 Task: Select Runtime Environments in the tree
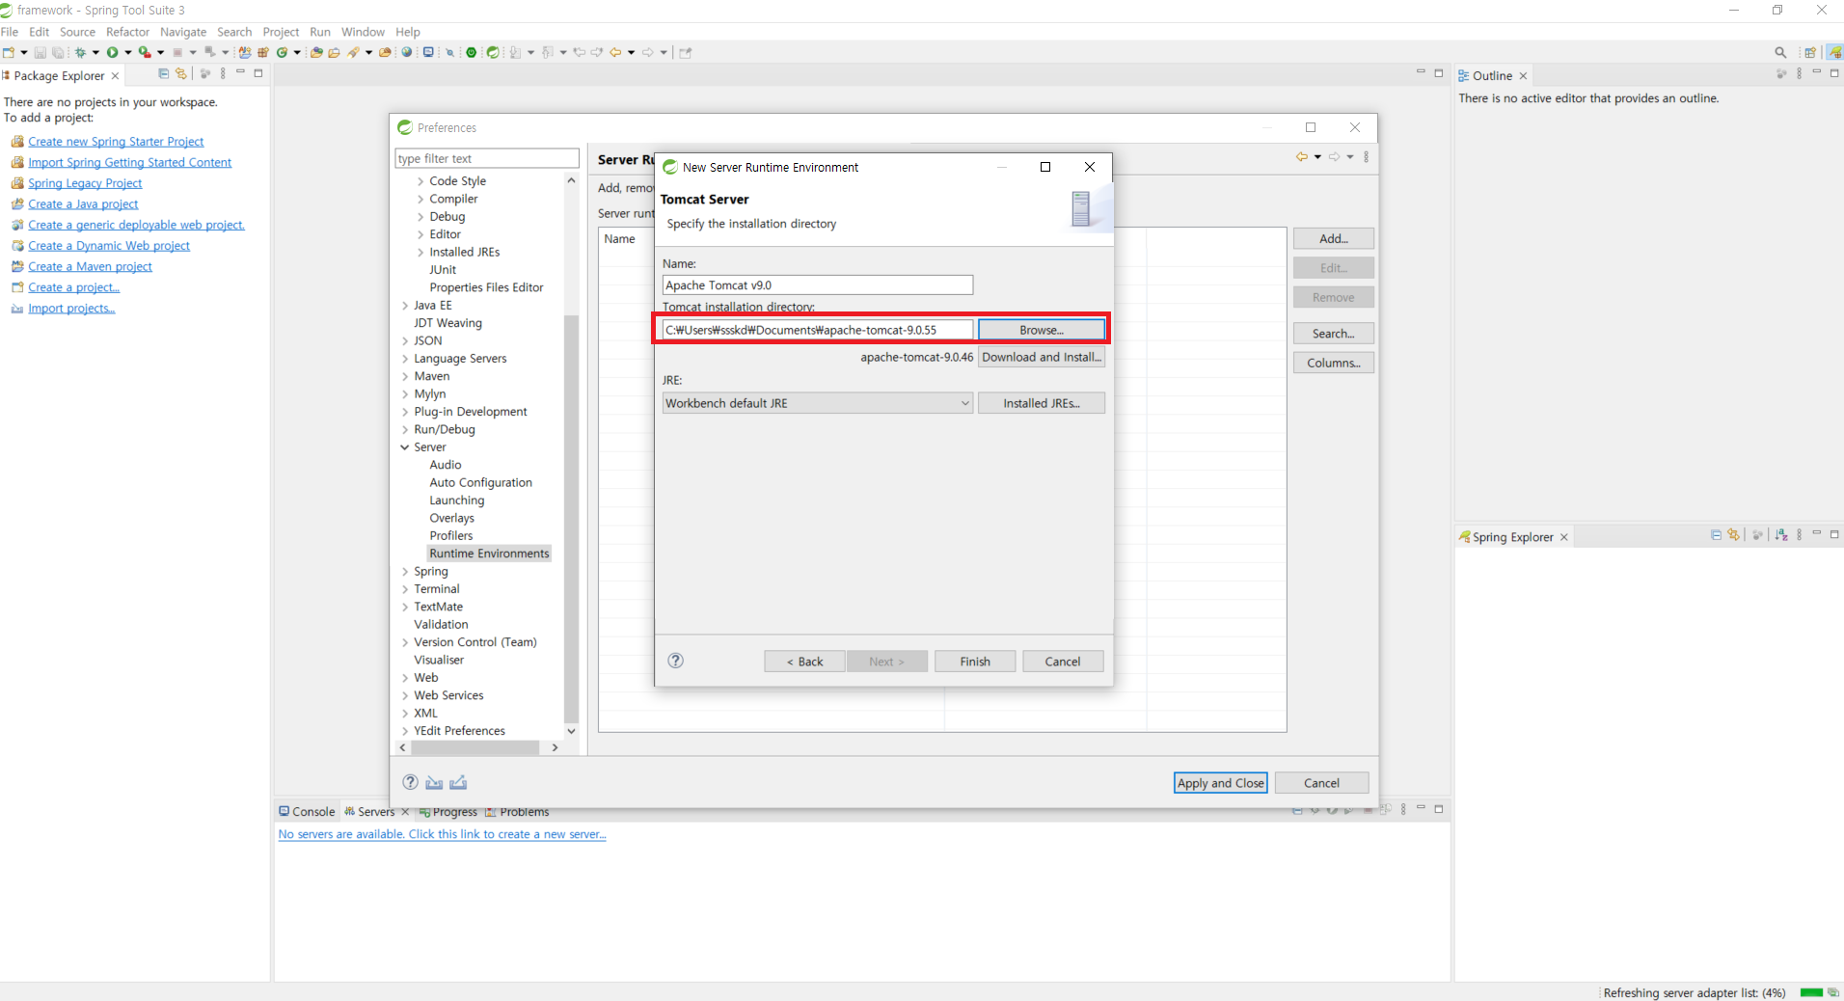489,554
